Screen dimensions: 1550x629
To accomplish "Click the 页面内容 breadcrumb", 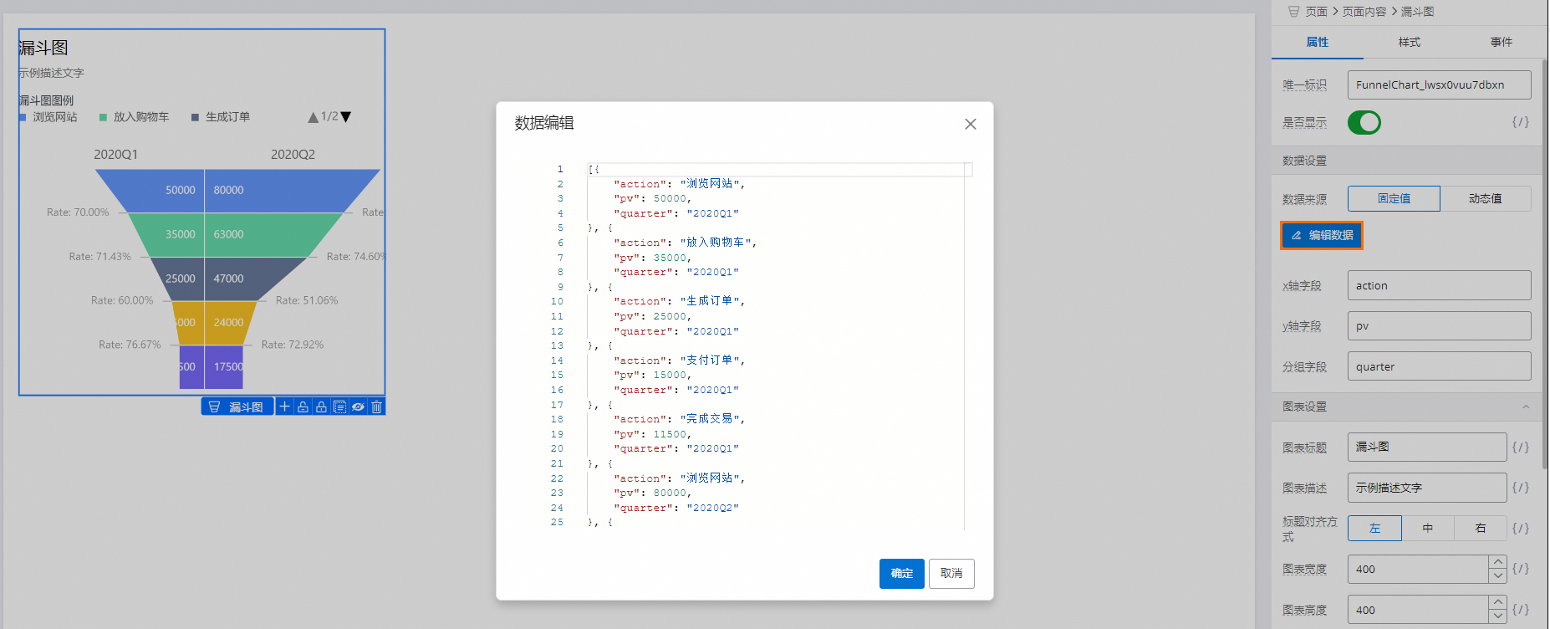I will point(1364,12).
